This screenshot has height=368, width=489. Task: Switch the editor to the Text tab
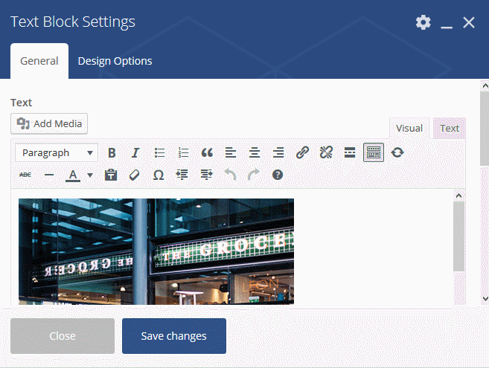450,128
